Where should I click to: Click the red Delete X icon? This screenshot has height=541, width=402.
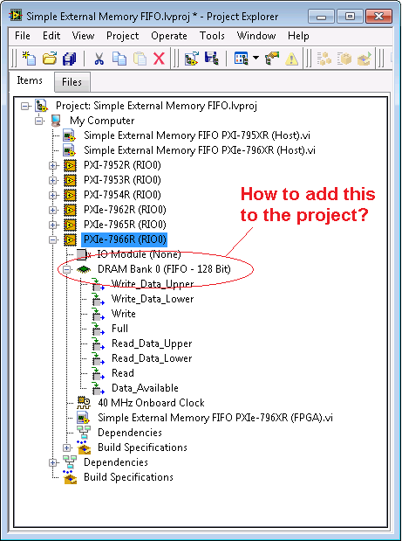(x=159, y=59)
